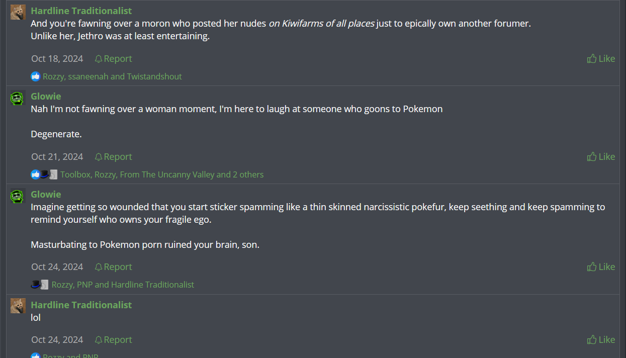Click Hardline Traditionalist's avatar on first comment

(18, 12)
